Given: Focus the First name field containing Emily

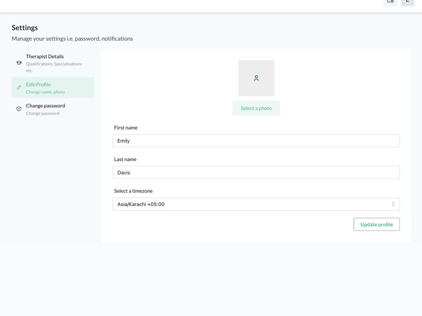Looking at the screenshot, I should (x=256, y=141).
